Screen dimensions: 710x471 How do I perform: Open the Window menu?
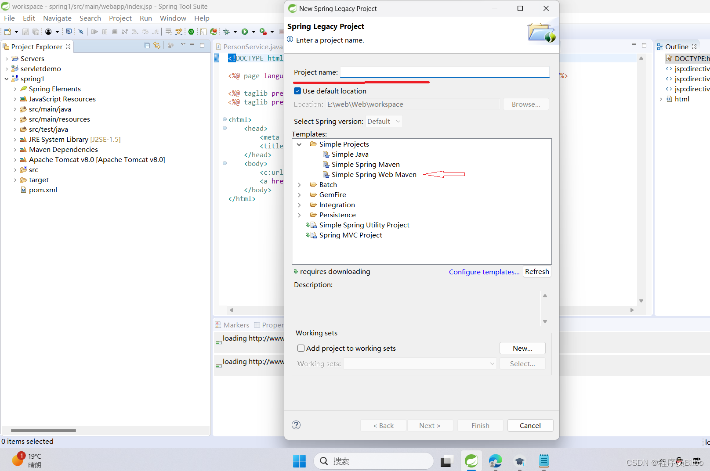click(173, 18)
